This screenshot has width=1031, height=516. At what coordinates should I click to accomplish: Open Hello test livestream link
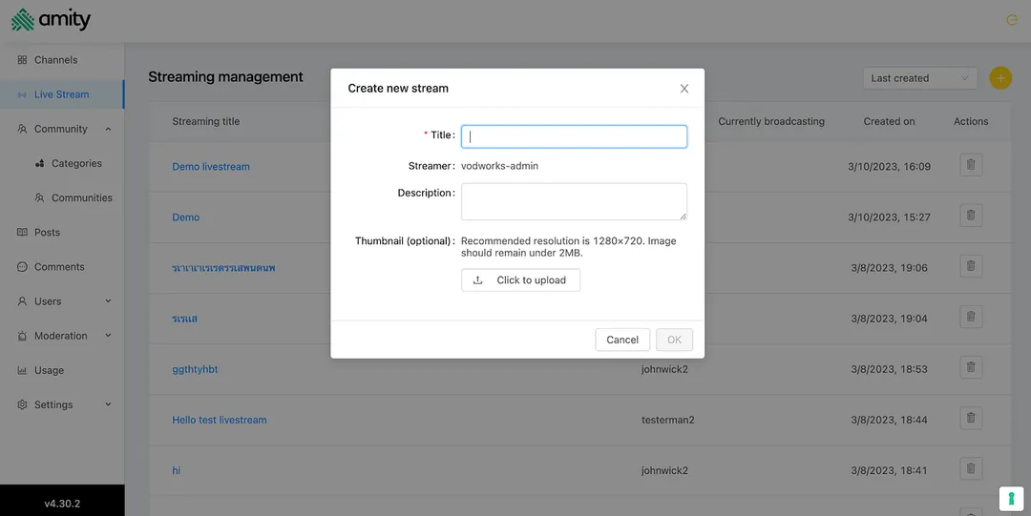(x=220, y=420)
